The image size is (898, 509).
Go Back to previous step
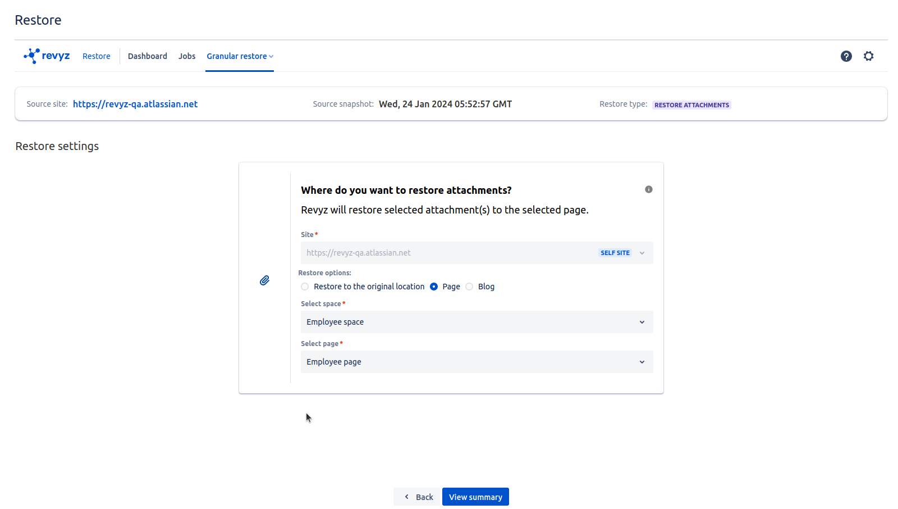coord(418,497)
